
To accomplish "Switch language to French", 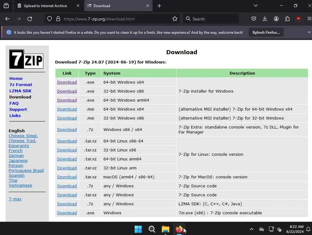I will (x=15, y=151).
